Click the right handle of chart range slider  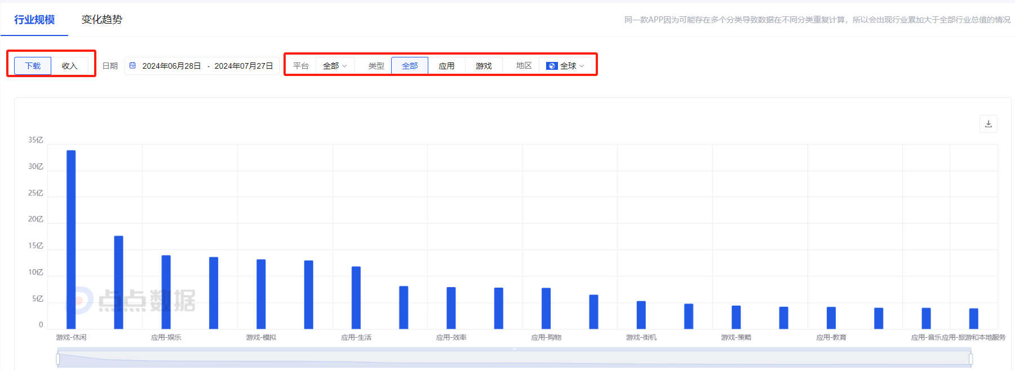970,359
